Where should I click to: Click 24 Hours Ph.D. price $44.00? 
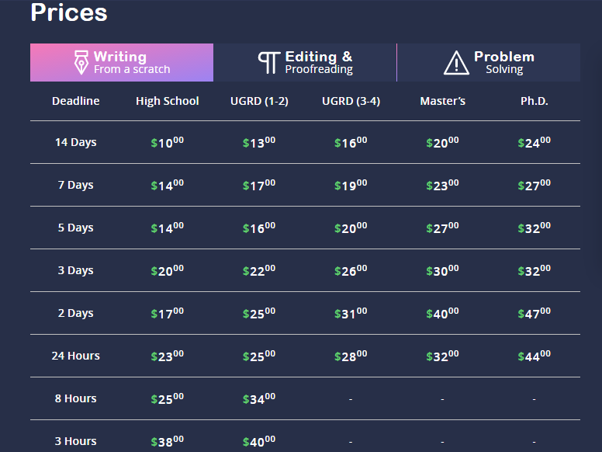tap(534, 356)
